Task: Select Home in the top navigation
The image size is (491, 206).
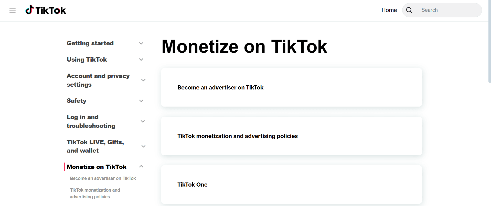Action: (389, 10)
